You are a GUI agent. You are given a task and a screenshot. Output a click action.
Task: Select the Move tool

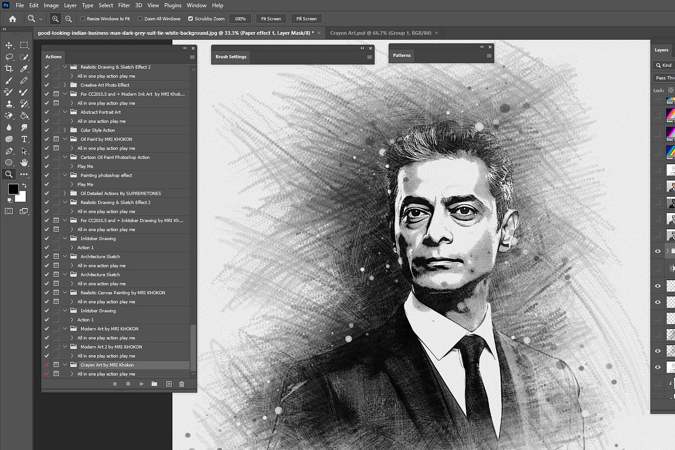[9, 45]
